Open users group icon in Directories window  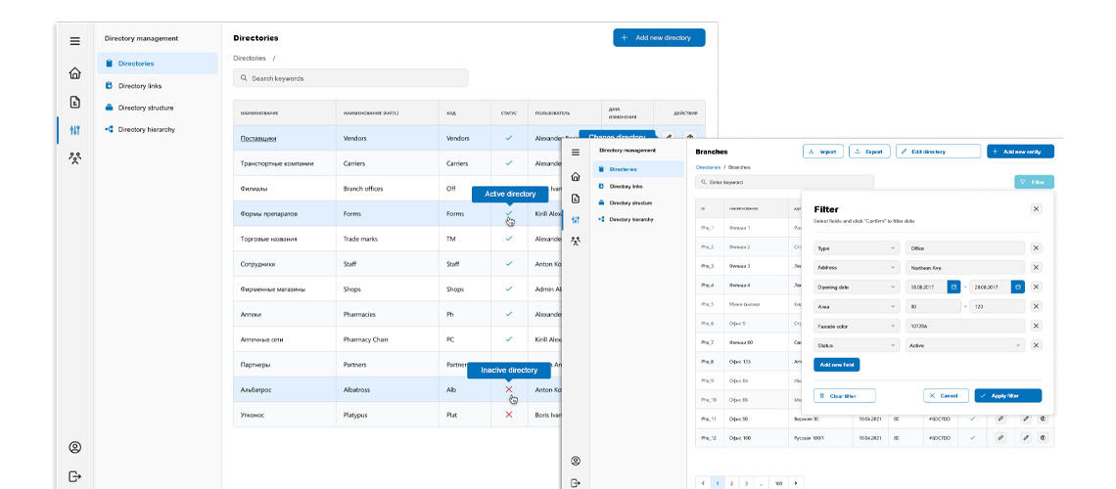pos(74,158)
